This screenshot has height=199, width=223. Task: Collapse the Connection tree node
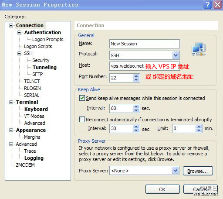(11, 26)
